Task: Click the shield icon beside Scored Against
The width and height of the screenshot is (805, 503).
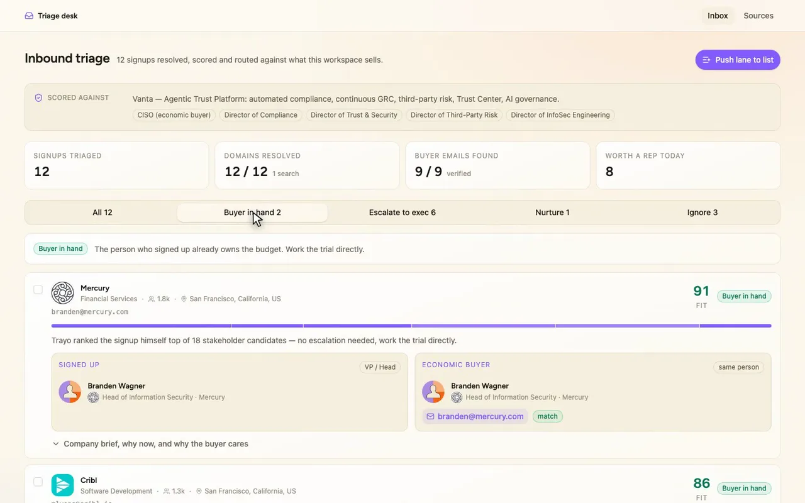Action: (x=38, y=98)
